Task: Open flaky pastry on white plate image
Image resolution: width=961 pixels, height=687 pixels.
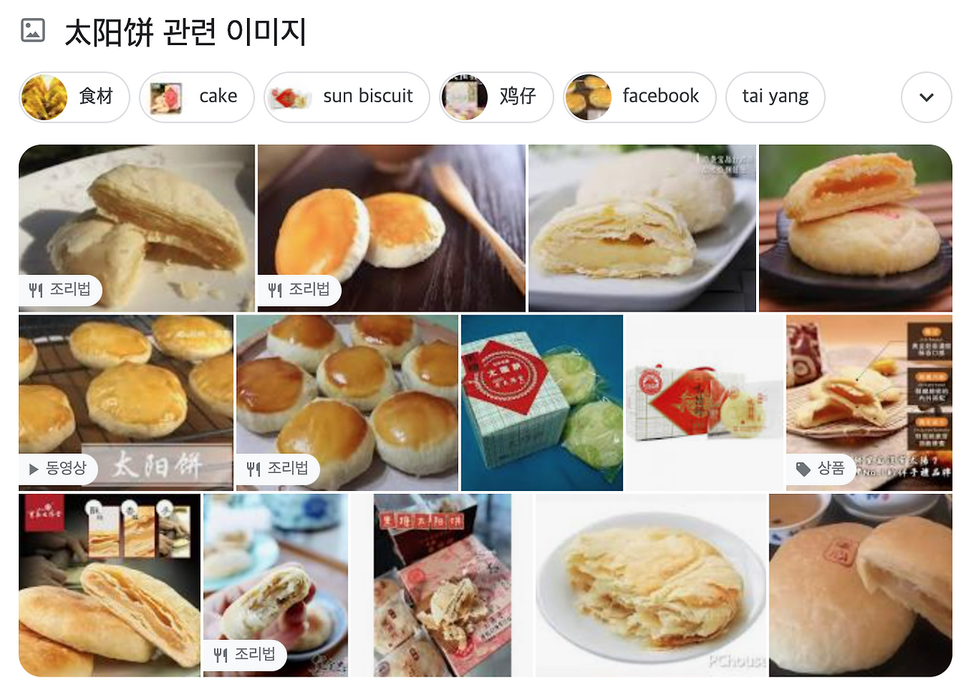Action: tap(651, 585)
